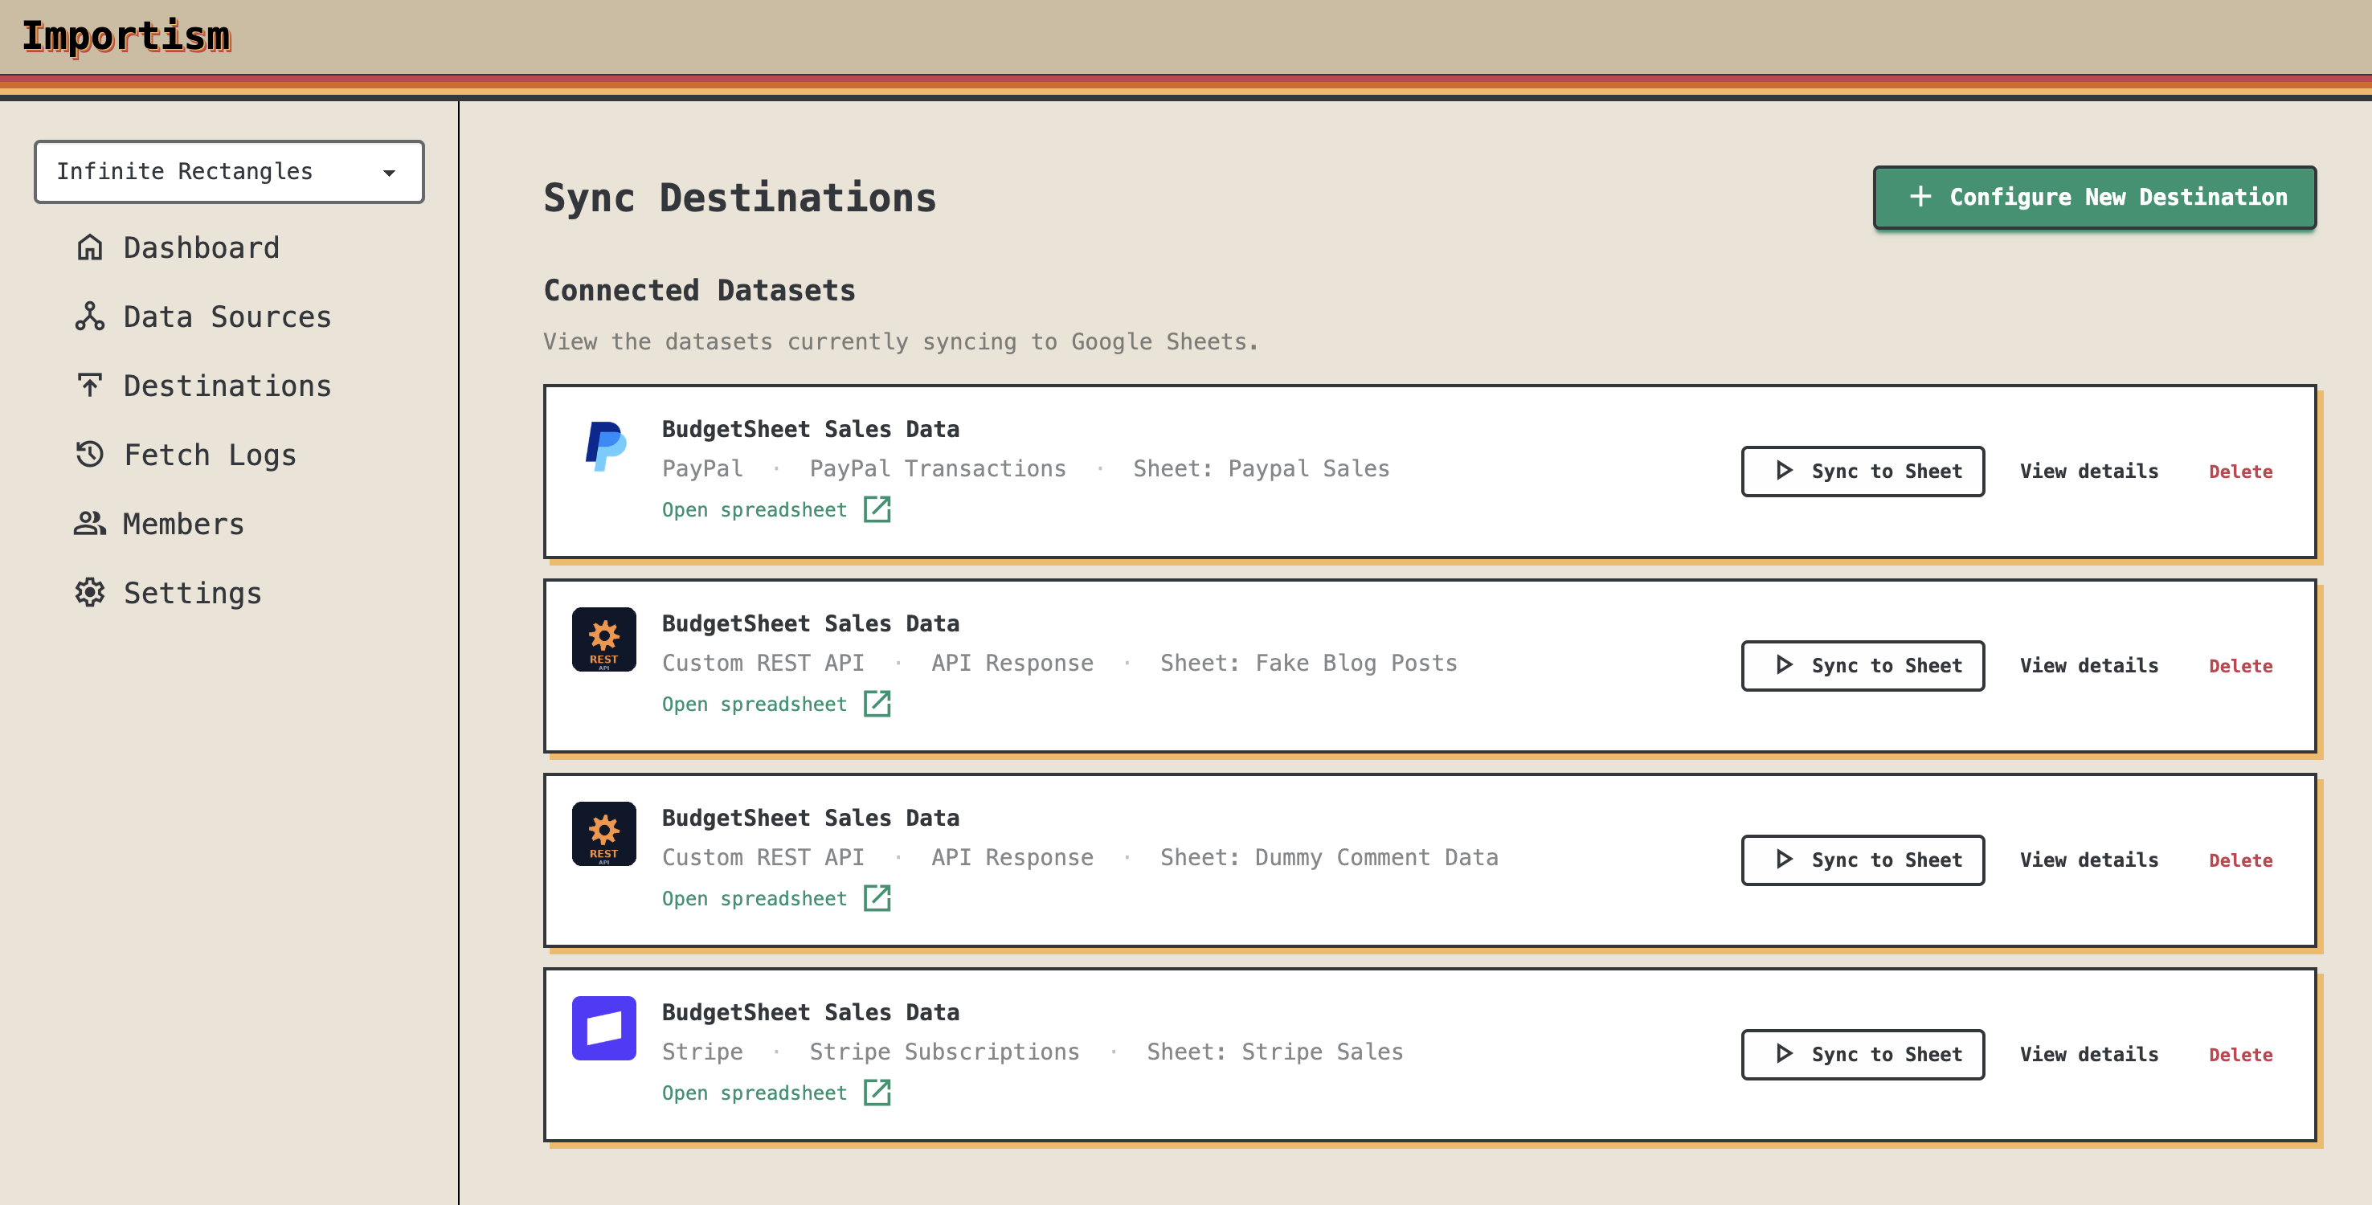Click the external-link icon beside Paypal Sales spreadsheet
Viewport: 2372px width, 1205px height.
pos(877,509)
